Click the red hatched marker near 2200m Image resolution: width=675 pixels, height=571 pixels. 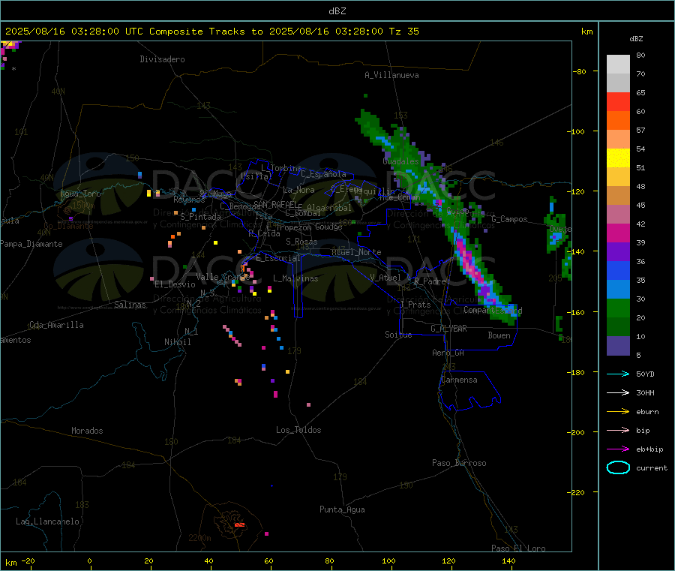(x=239, y=525)
